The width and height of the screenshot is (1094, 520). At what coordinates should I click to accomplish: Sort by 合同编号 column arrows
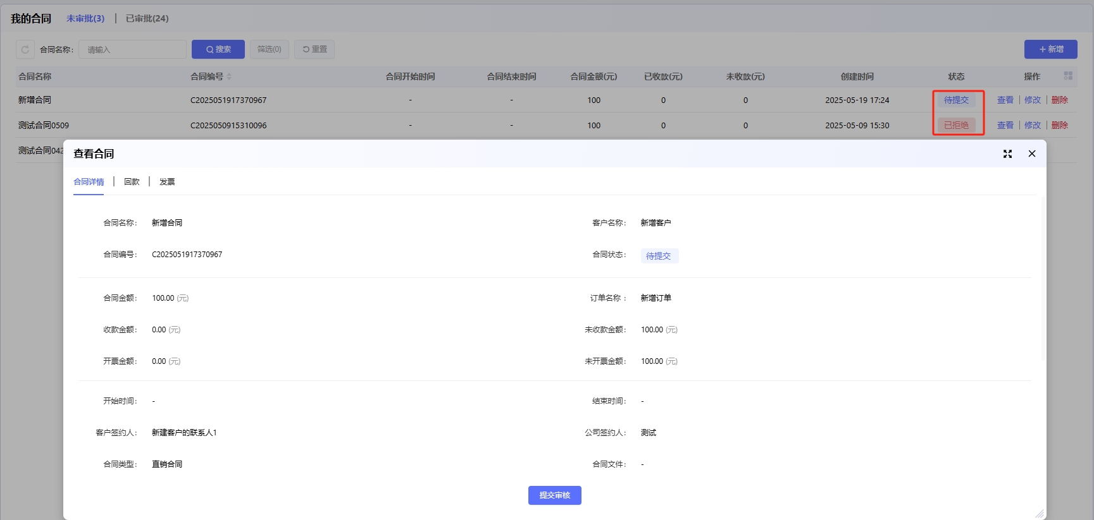(x=229, y=76)
